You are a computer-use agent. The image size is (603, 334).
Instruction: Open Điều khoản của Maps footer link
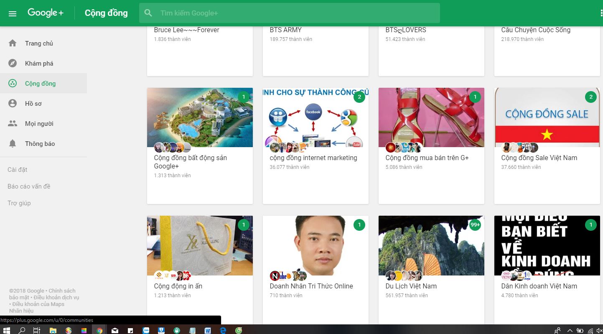click(38, 304)
